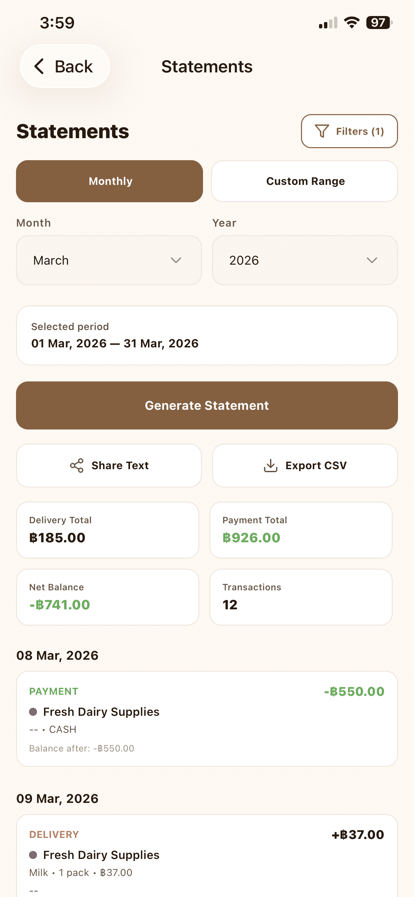Tap the share icon beside Share Text
Viewport: 414px width, 897px height.
point(77,466)
